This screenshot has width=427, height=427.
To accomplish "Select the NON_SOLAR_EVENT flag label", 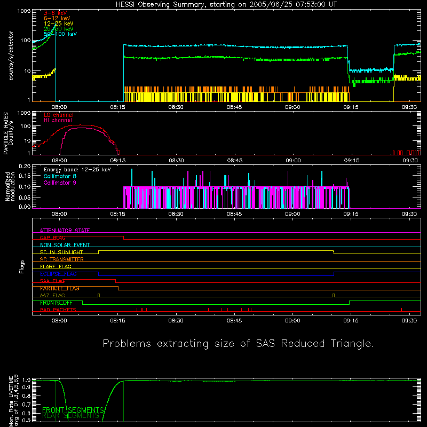I will tap(65, 245).
